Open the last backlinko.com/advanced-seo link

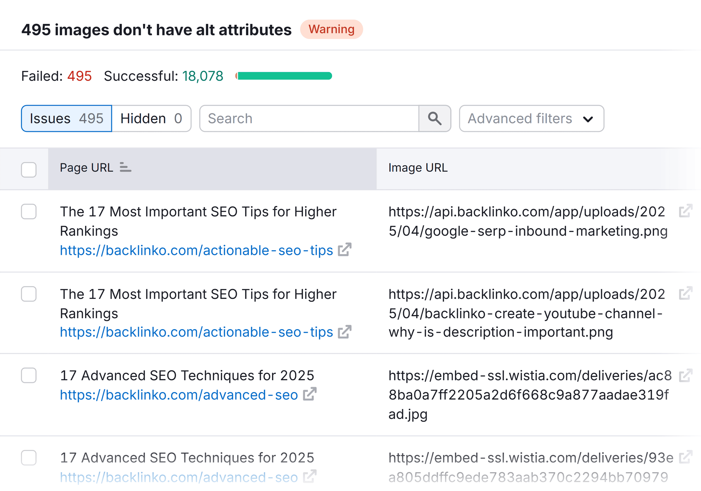tap(179, 477)
